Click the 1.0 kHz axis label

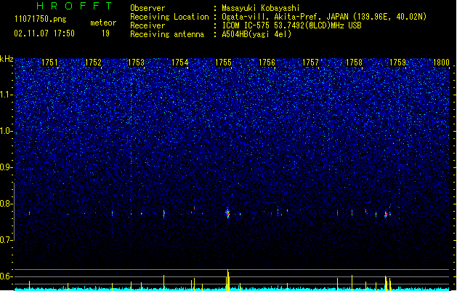pyautogui.click(x=7, y=131)
